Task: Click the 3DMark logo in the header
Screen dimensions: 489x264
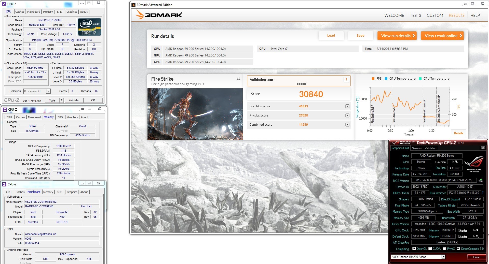Action: coord(159,14)
